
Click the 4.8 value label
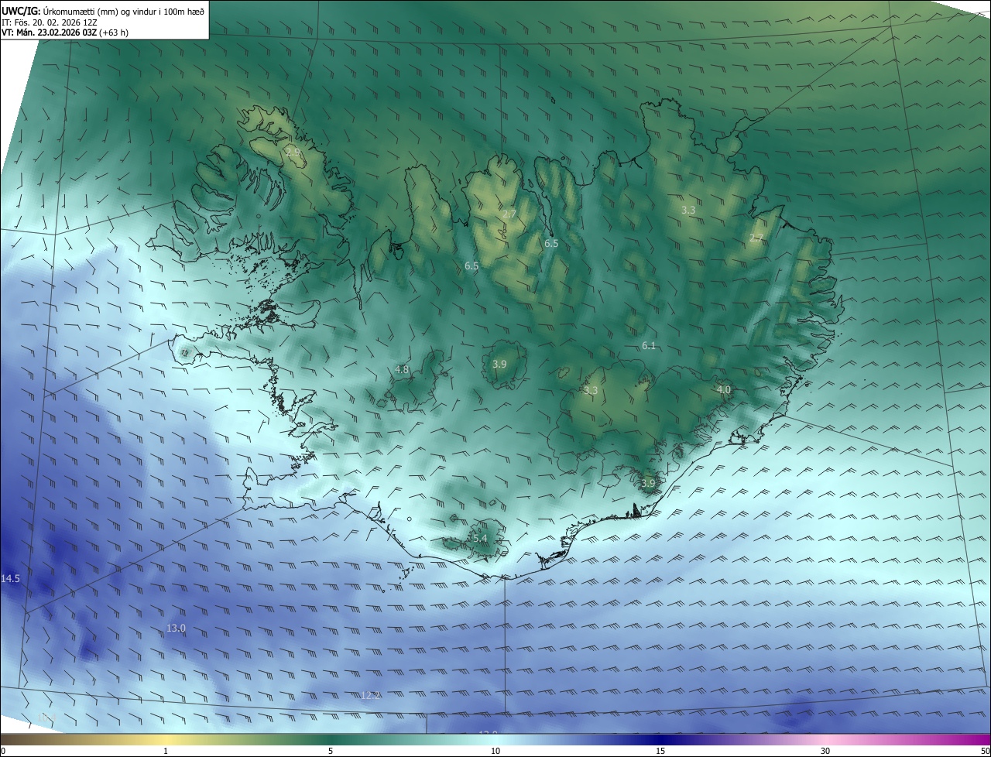tap(401, 370)
